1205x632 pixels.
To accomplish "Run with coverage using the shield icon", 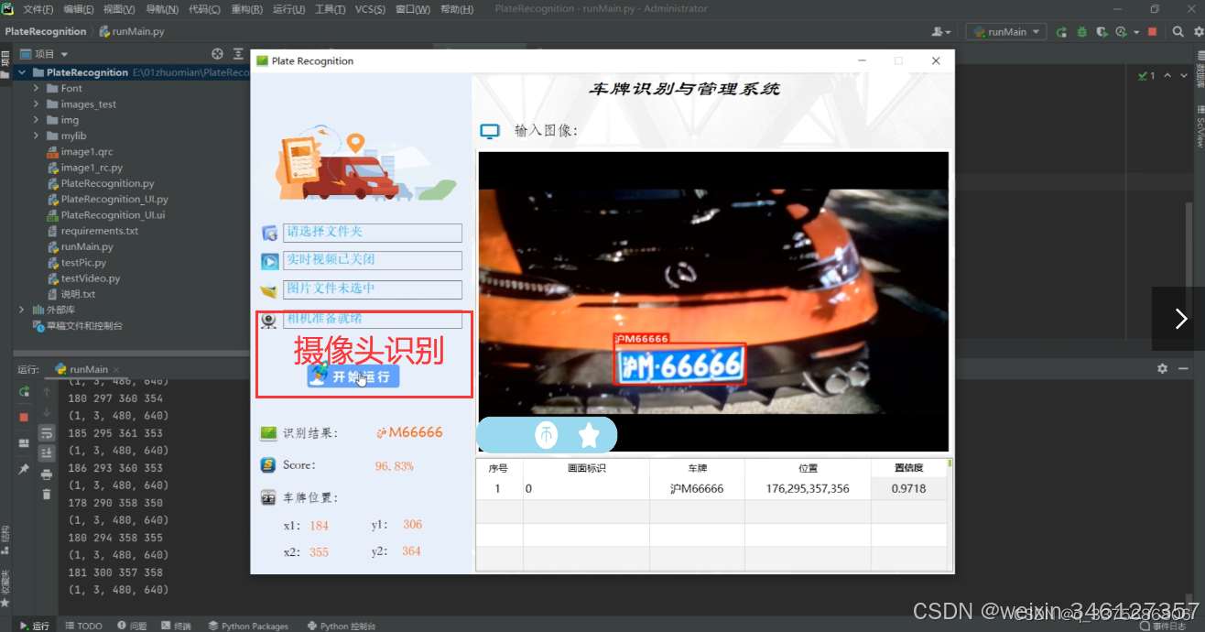I will tap(1102, 30).
